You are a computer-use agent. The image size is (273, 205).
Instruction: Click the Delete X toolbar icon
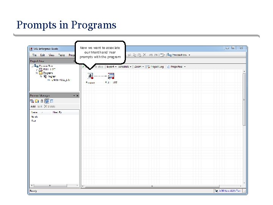coord(144,55)
